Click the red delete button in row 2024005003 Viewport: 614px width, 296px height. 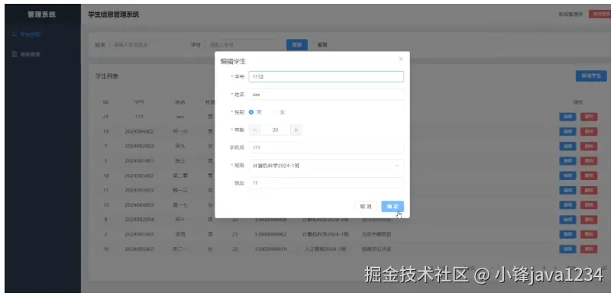point(589,249)
